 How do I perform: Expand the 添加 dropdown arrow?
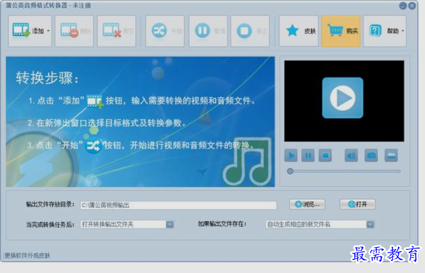click(48, 31)
